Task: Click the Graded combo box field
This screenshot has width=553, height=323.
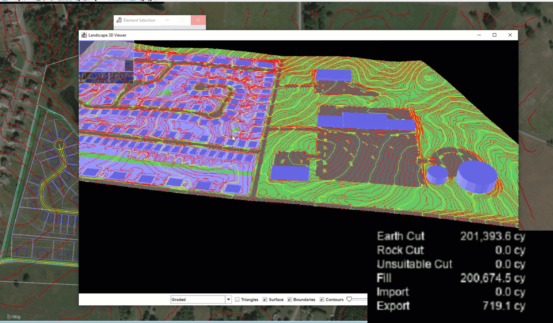Action: [x=198, y=299]
